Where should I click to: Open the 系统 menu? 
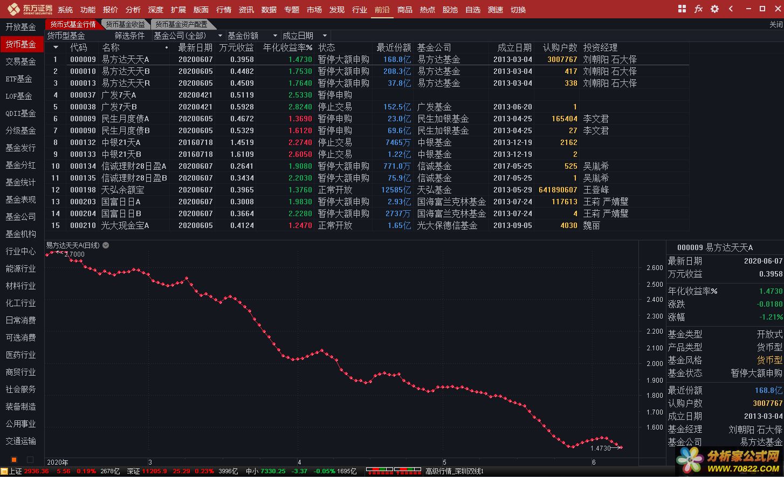click(x=65, y=10)
